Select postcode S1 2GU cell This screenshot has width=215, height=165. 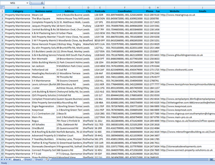click(x=100, y=121)
